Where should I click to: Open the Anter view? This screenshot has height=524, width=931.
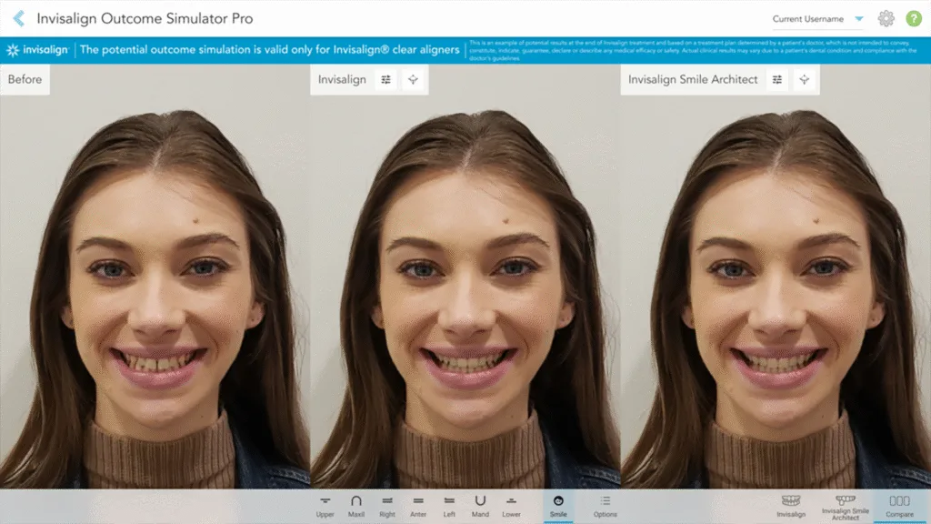pyautogui.click(x=418, y=506)
